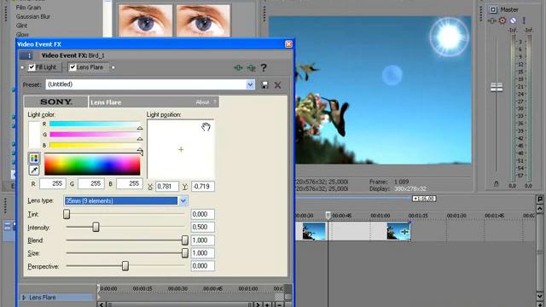Click the light position X input field
546x307 pixels.
tap(167, 187)
